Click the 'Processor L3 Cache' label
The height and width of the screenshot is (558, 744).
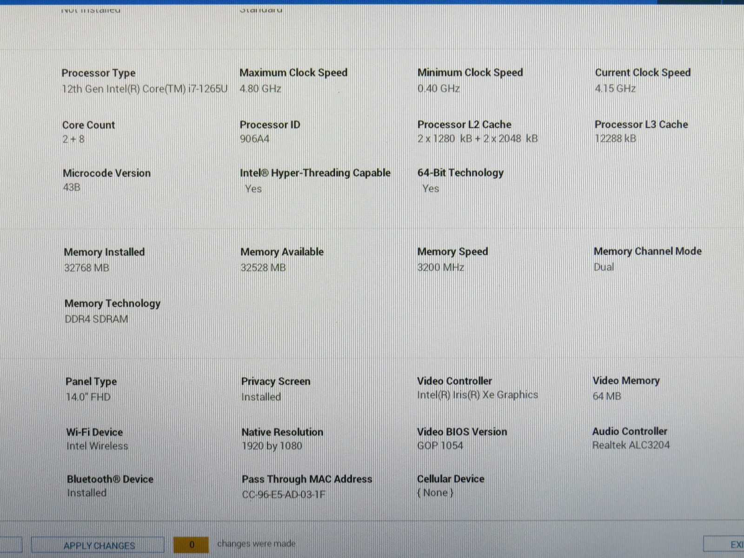coord(641,124)
